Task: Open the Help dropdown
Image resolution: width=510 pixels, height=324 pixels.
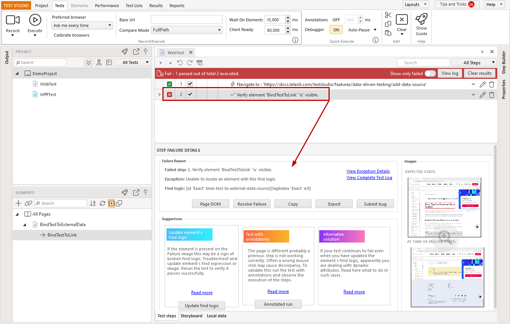Action: [x=494, y=4]
